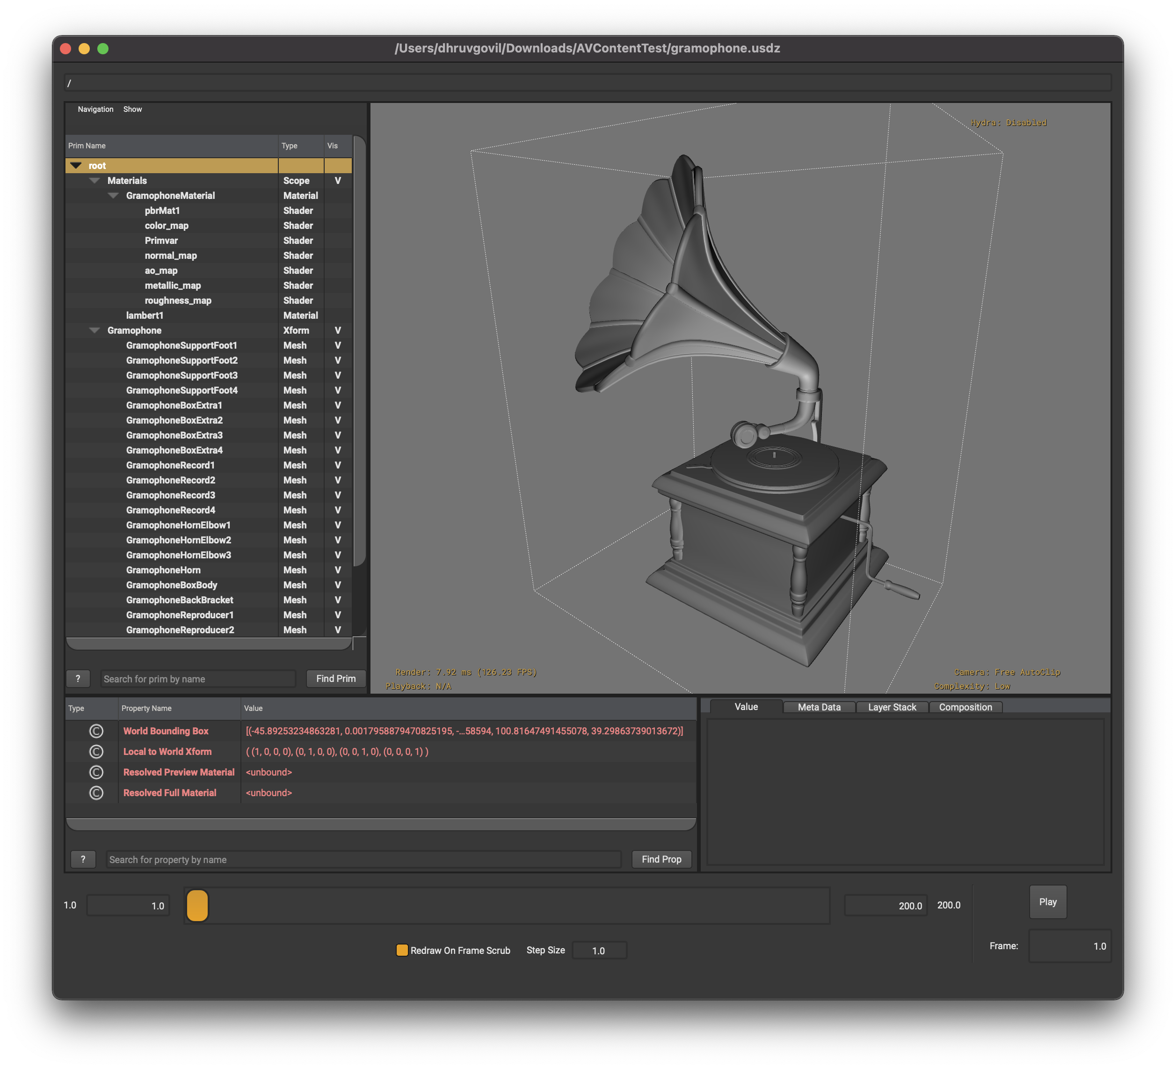Collapse the GramophoneMaterial shader list
1176x1069 pixels.
pos(113,196)
